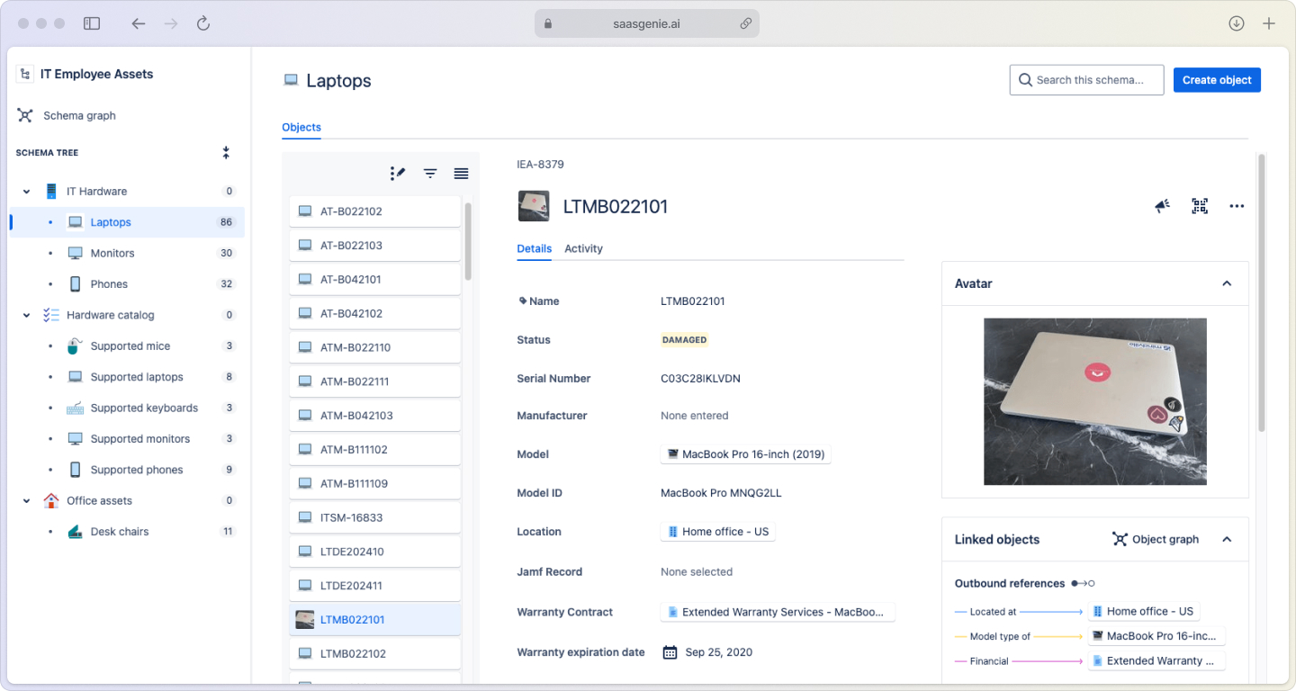The height and width of the screenshot is (691, 1296).
Task: Open the Activity tab
Action: [583, 248]
